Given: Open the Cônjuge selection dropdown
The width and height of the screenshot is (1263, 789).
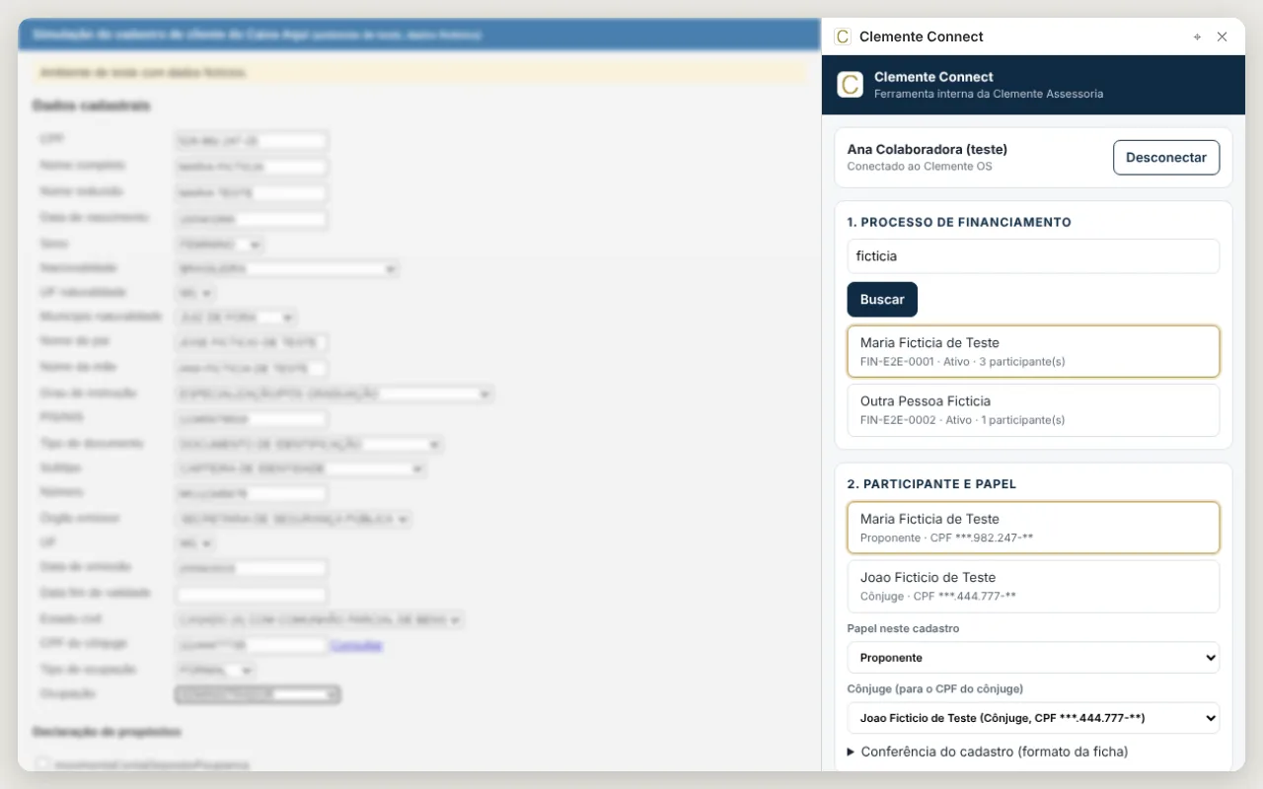Looking at the screenshot, I should [1033, 718].
